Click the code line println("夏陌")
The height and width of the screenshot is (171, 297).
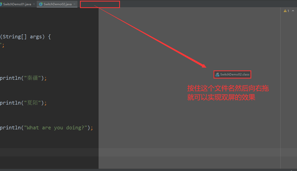click(23, 103)
